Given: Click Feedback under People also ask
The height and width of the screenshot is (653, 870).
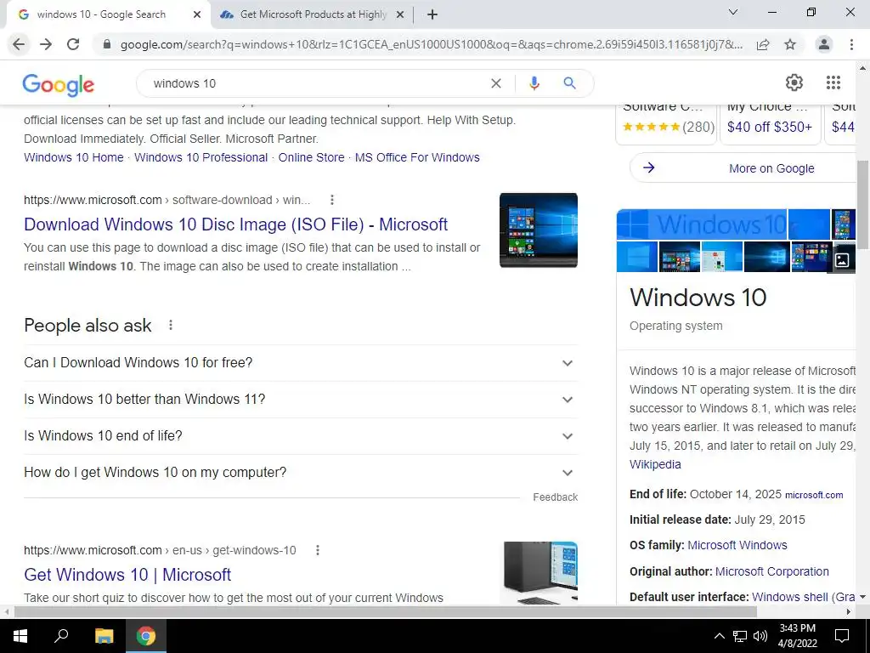Looking at the screenshot, I should tap(556, 497).
